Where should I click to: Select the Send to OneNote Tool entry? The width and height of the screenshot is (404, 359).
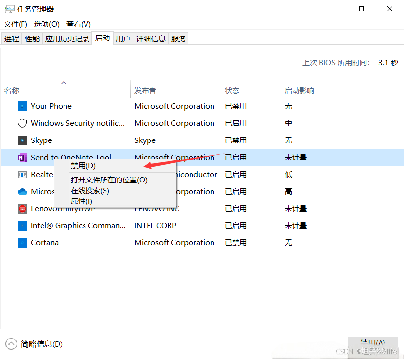[71, 156]
